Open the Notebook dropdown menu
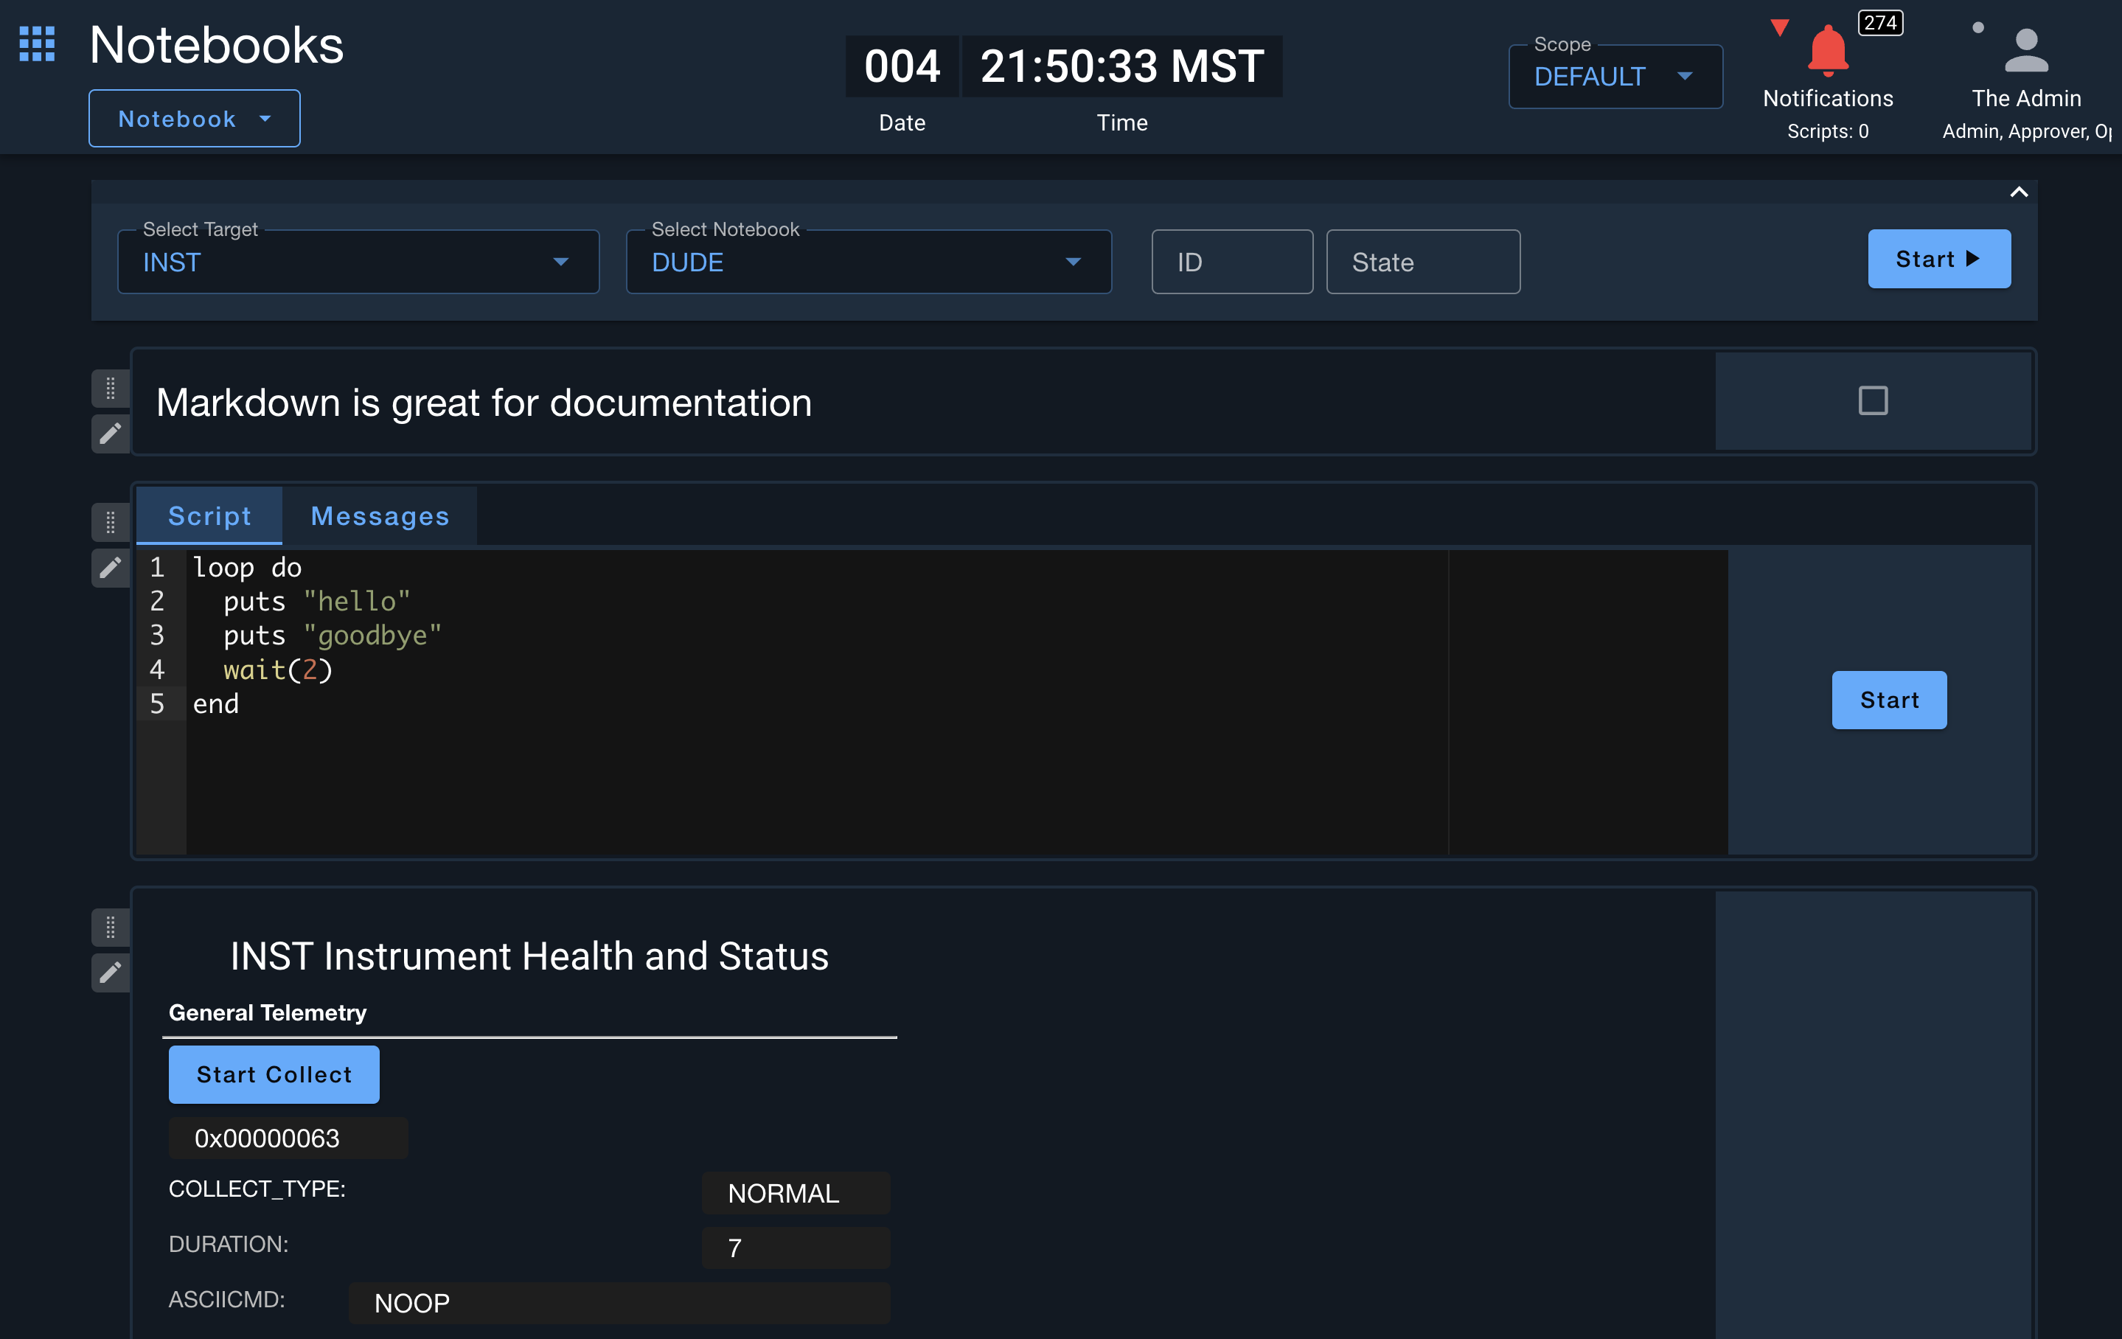This screenshot has width=2122, height=1339. pos(194,119)
